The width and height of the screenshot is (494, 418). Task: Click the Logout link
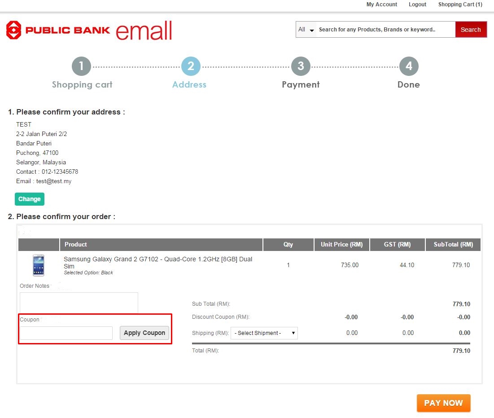pos(417,4)
